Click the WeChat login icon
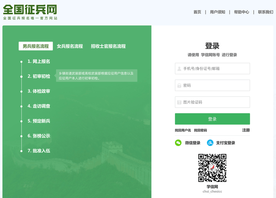276x198 pixels. tap(178, 143)
